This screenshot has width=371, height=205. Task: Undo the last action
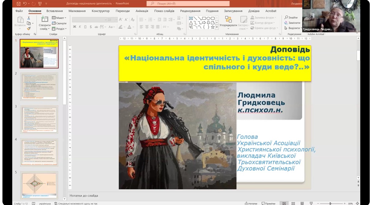25,4
